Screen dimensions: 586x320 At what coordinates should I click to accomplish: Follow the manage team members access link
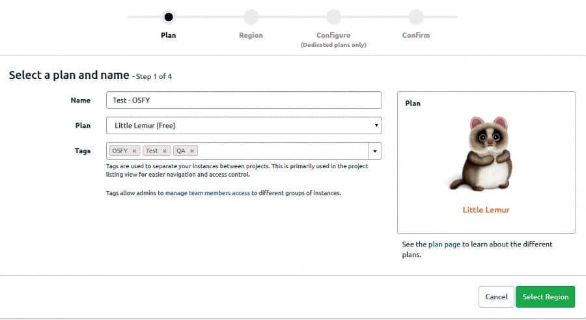click(207, 193)
